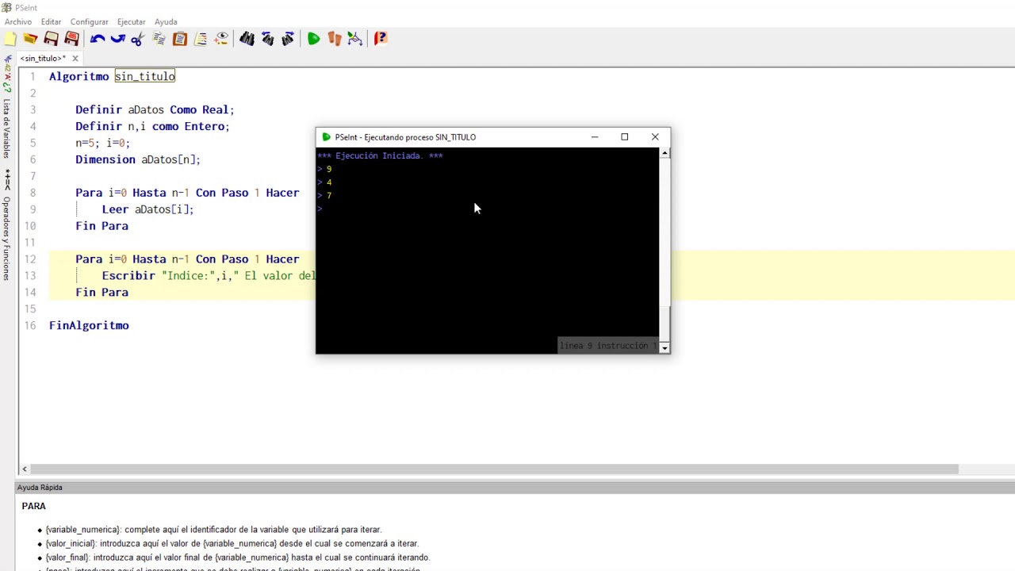This screenshot has height=571, width=1015.
Task: Click '{valor_inicial}' help bullet
Action: point(232,544)
